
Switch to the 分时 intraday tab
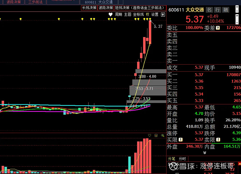tap(182, 159)
